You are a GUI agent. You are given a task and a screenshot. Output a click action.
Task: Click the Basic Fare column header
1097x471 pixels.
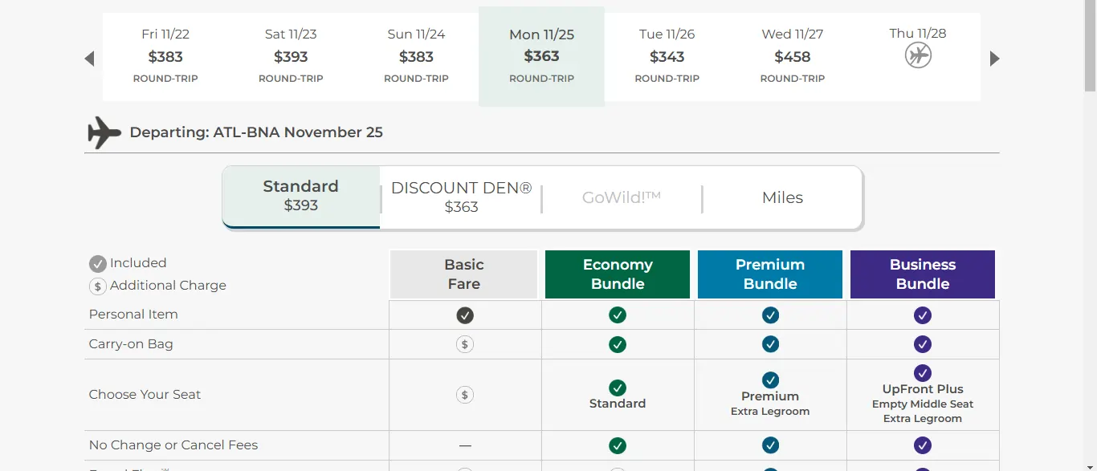coord(464,274)
